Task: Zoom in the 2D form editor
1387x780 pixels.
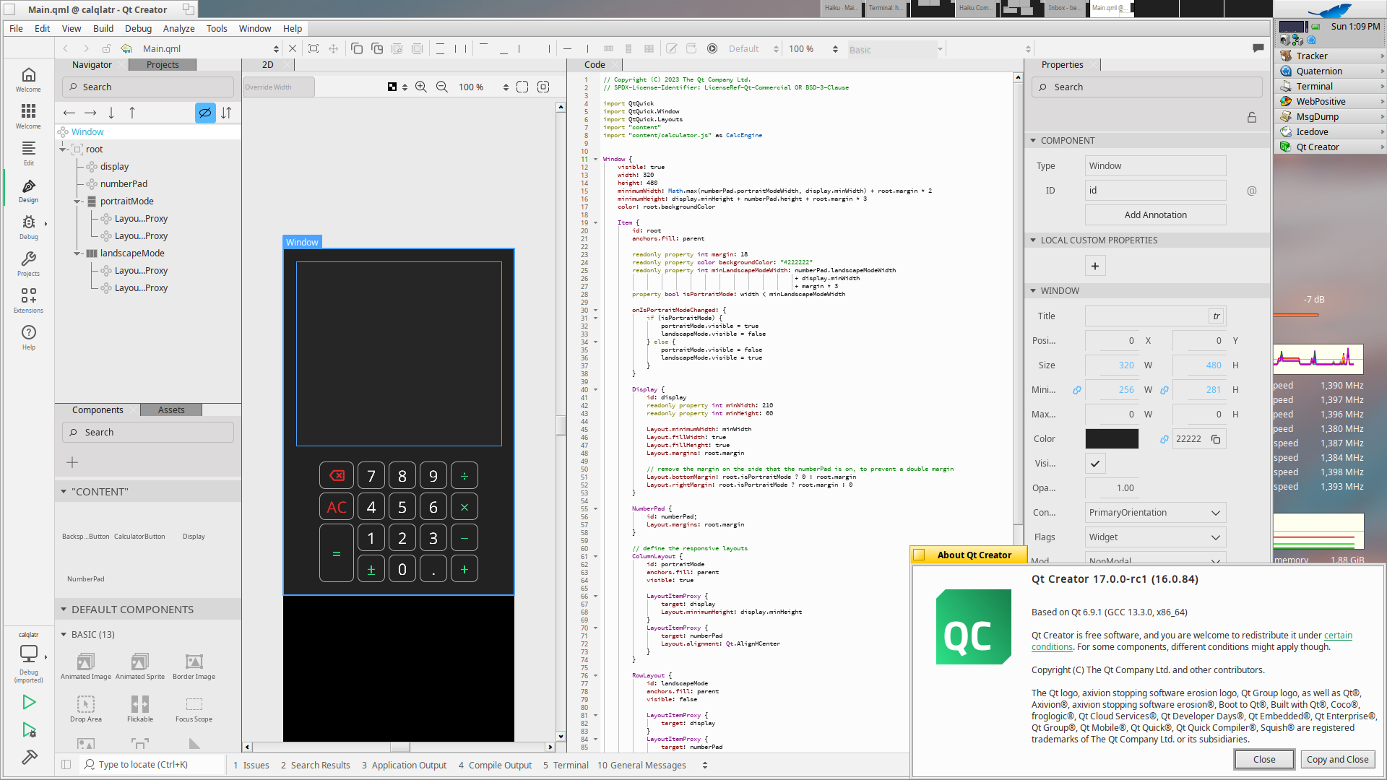Action: coord(421,87)
